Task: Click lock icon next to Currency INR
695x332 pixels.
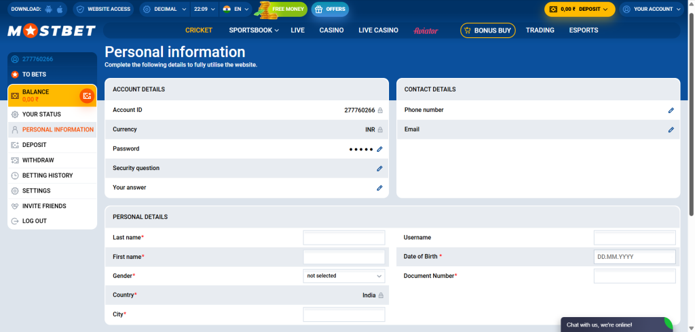Action: pos(380,129)
